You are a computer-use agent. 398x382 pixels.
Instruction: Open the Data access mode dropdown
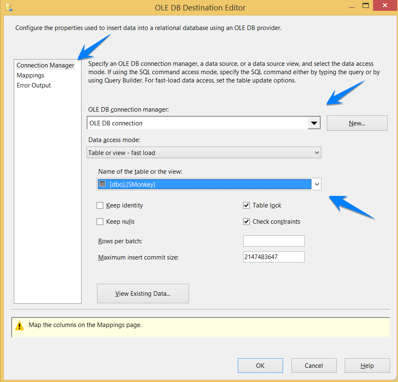coord(204,152)
